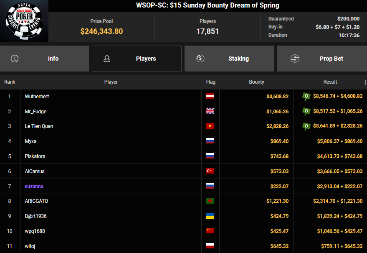The image size is (367, 253).
Task: Click green deal icon for Le Tien Quan
Action: pos(306,126)
